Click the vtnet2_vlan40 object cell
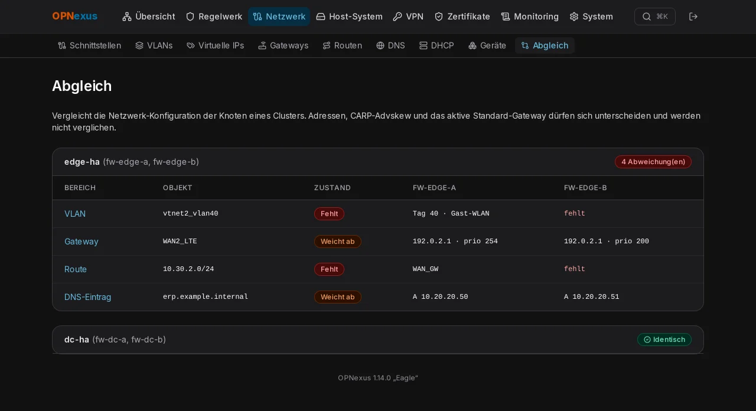Screen dimensions: 756x411 191,214
